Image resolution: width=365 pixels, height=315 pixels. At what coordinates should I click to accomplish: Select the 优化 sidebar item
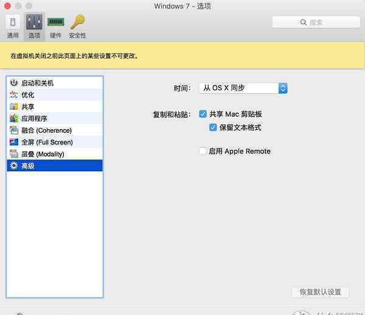point(55,95)
